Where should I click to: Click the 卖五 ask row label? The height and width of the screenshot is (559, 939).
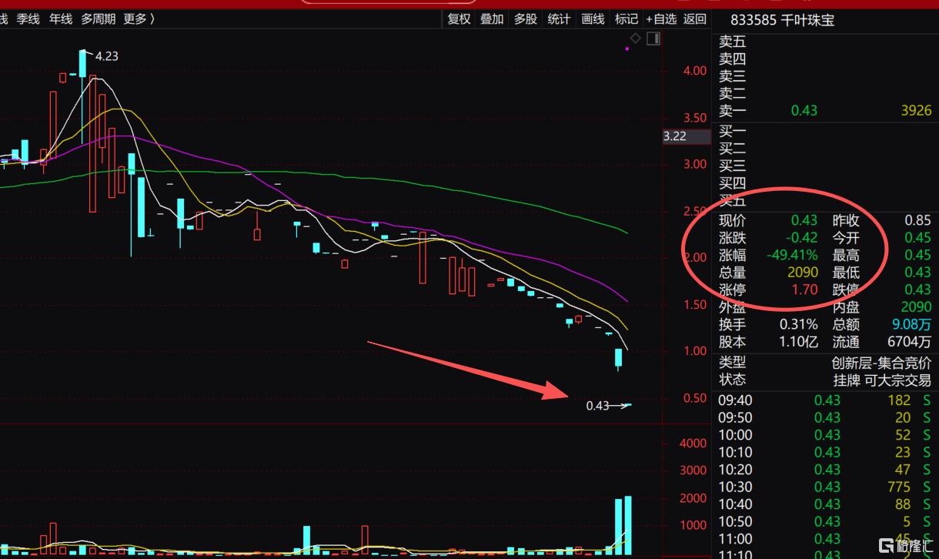click(x=732, y=42)
